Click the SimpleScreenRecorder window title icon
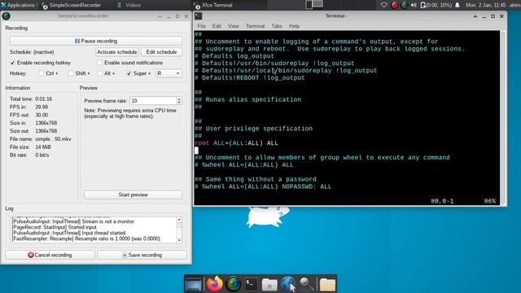 [6, 16]
